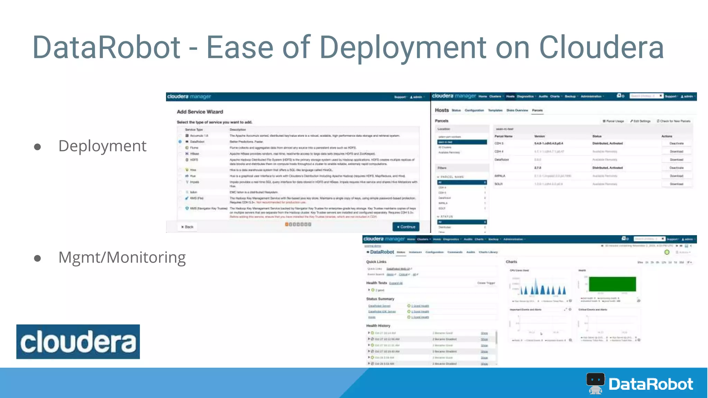Switch to the Parcels tab under Hosts

(537, 110)
